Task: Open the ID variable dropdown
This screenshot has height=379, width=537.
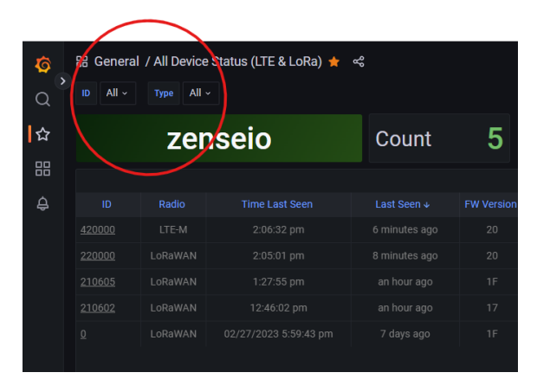Action: pyautogui.click(x=118, y=93)
